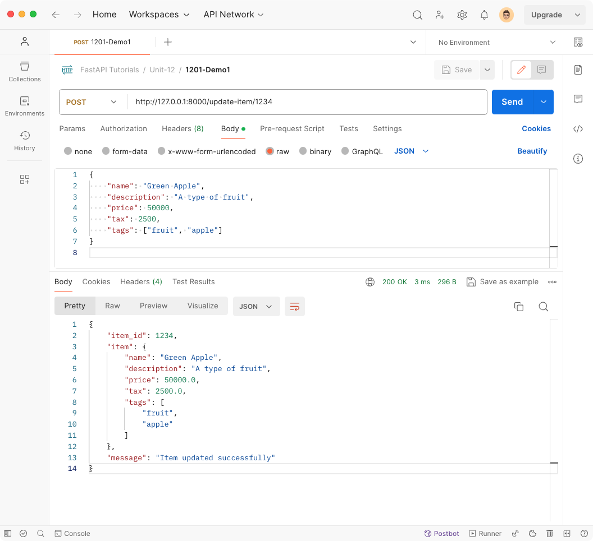Switch to the Headers request tab
The width and height of the screenshot is (593, 541).
coord(183,128)
